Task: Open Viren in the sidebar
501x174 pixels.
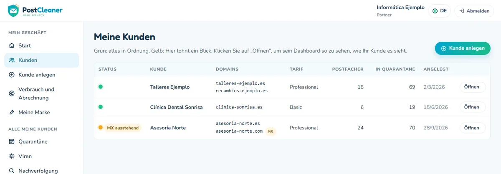Action: point(42,156)
